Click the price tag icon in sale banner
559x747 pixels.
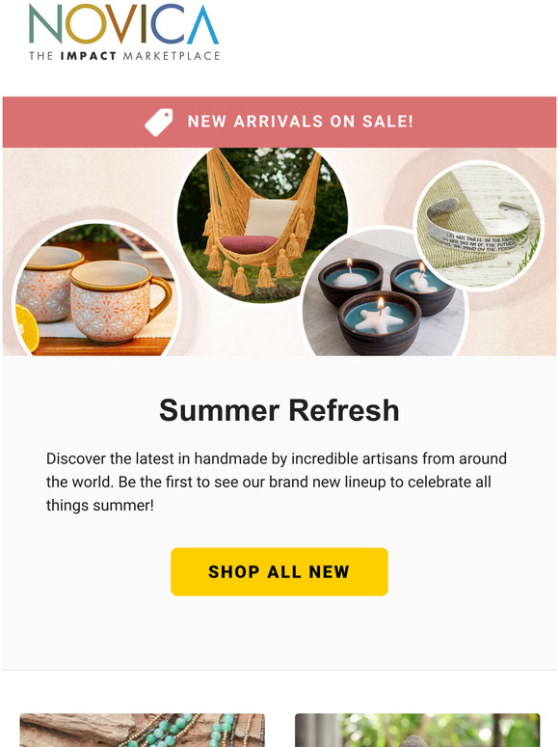159,122
